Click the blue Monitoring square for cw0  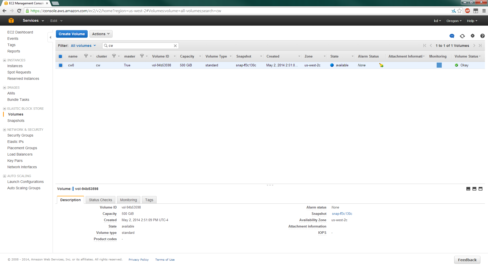439,65
